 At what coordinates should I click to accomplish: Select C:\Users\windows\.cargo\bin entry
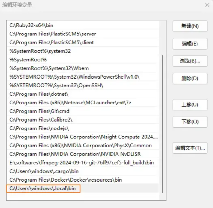tap(83, 171)
